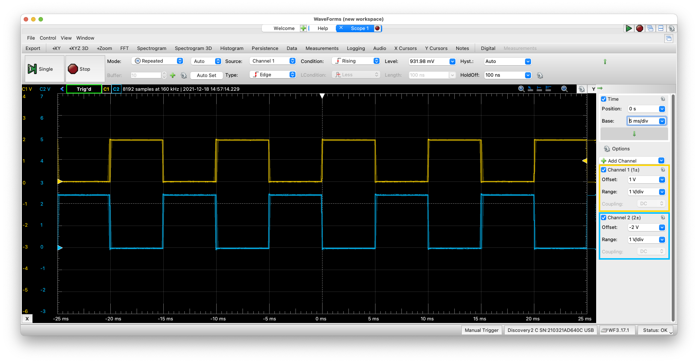Open the Add Channel dropdown arrow
This screenshot has height=363, width=698.
tap(661, 161)
